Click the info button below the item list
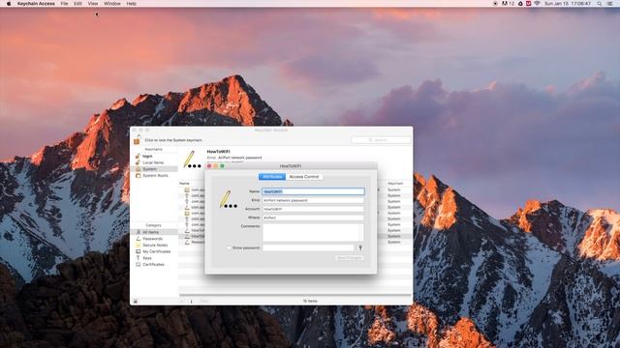The image size is (620, 348). [x=192, y=301]
